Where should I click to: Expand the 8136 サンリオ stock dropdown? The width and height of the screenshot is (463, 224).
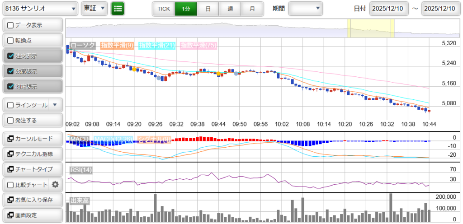40,9
